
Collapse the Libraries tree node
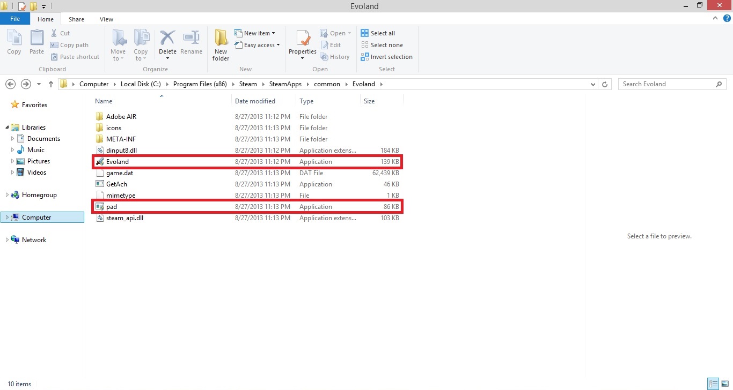[8, 127]
